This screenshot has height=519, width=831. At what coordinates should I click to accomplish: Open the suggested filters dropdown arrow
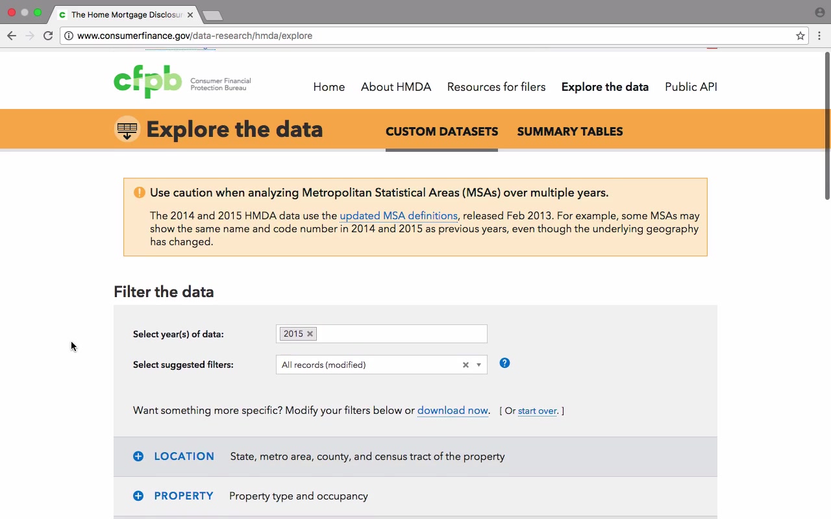pos(478,365)
